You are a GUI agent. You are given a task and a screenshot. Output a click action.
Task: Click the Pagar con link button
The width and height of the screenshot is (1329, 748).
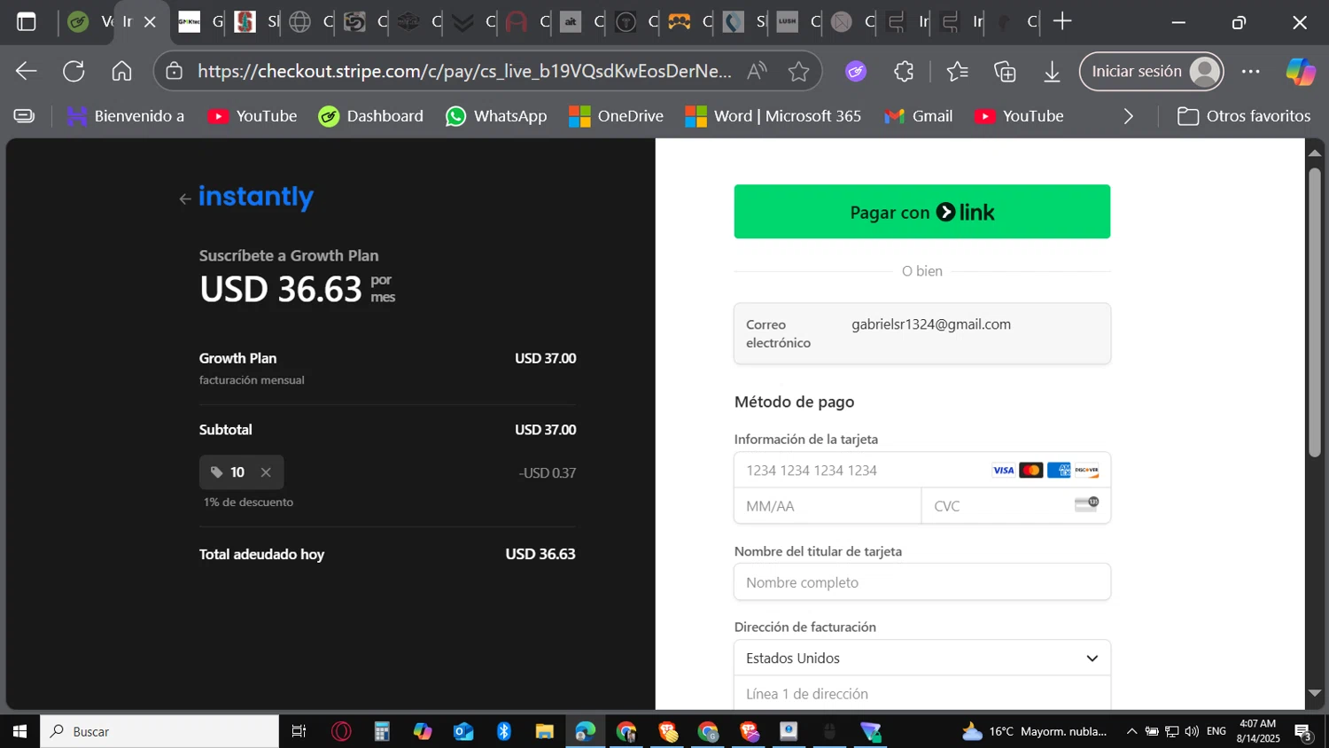[921, 212]
